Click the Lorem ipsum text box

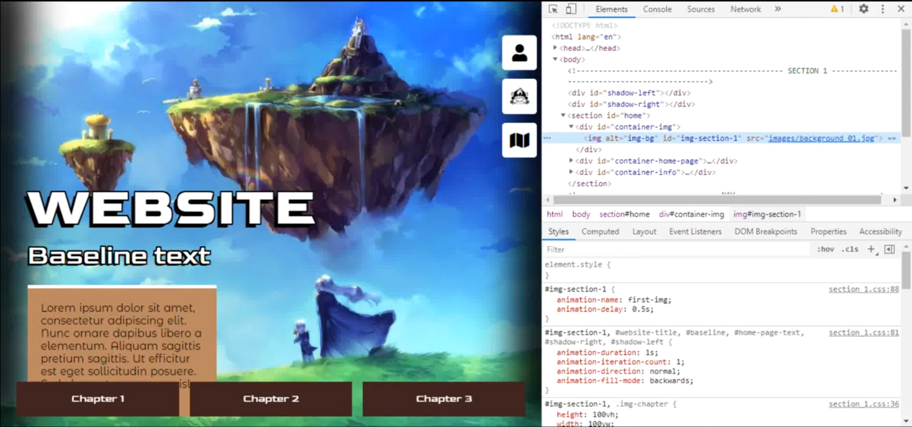pyautogui.click(x=122, y=334)
